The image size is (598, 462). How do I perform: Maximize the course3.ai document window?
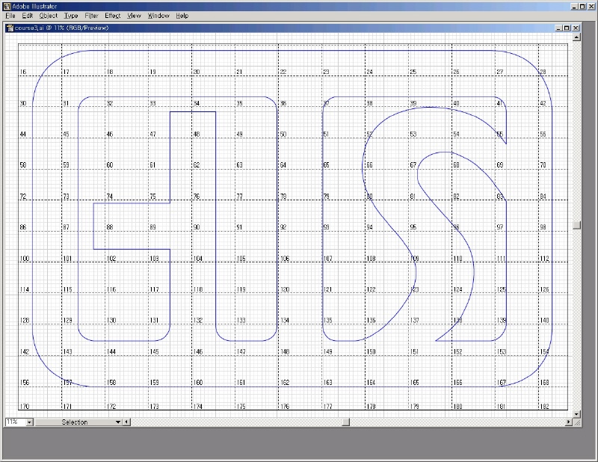pos(567,28)
